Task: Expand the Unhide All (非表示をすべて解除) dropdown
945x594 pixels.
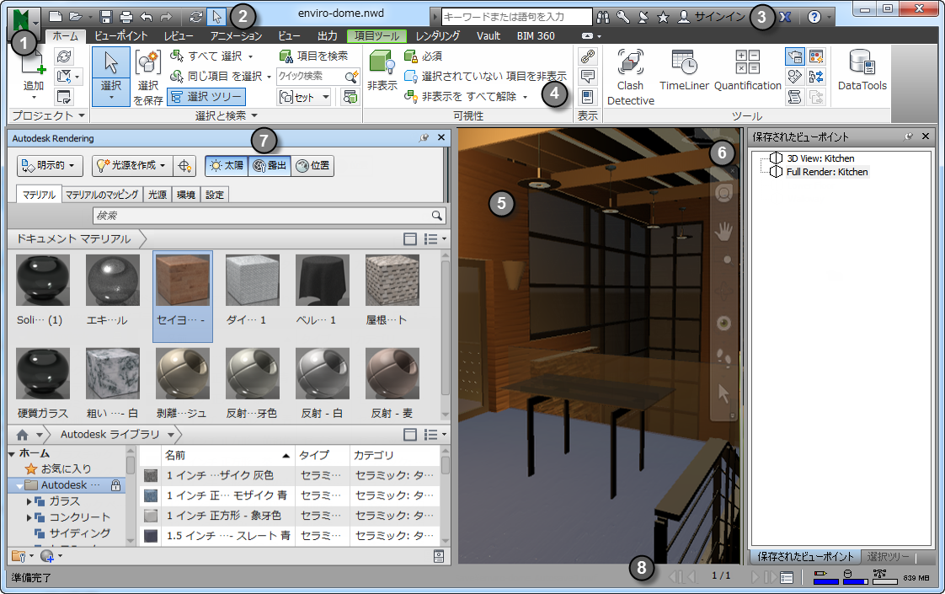Action: 525,97
